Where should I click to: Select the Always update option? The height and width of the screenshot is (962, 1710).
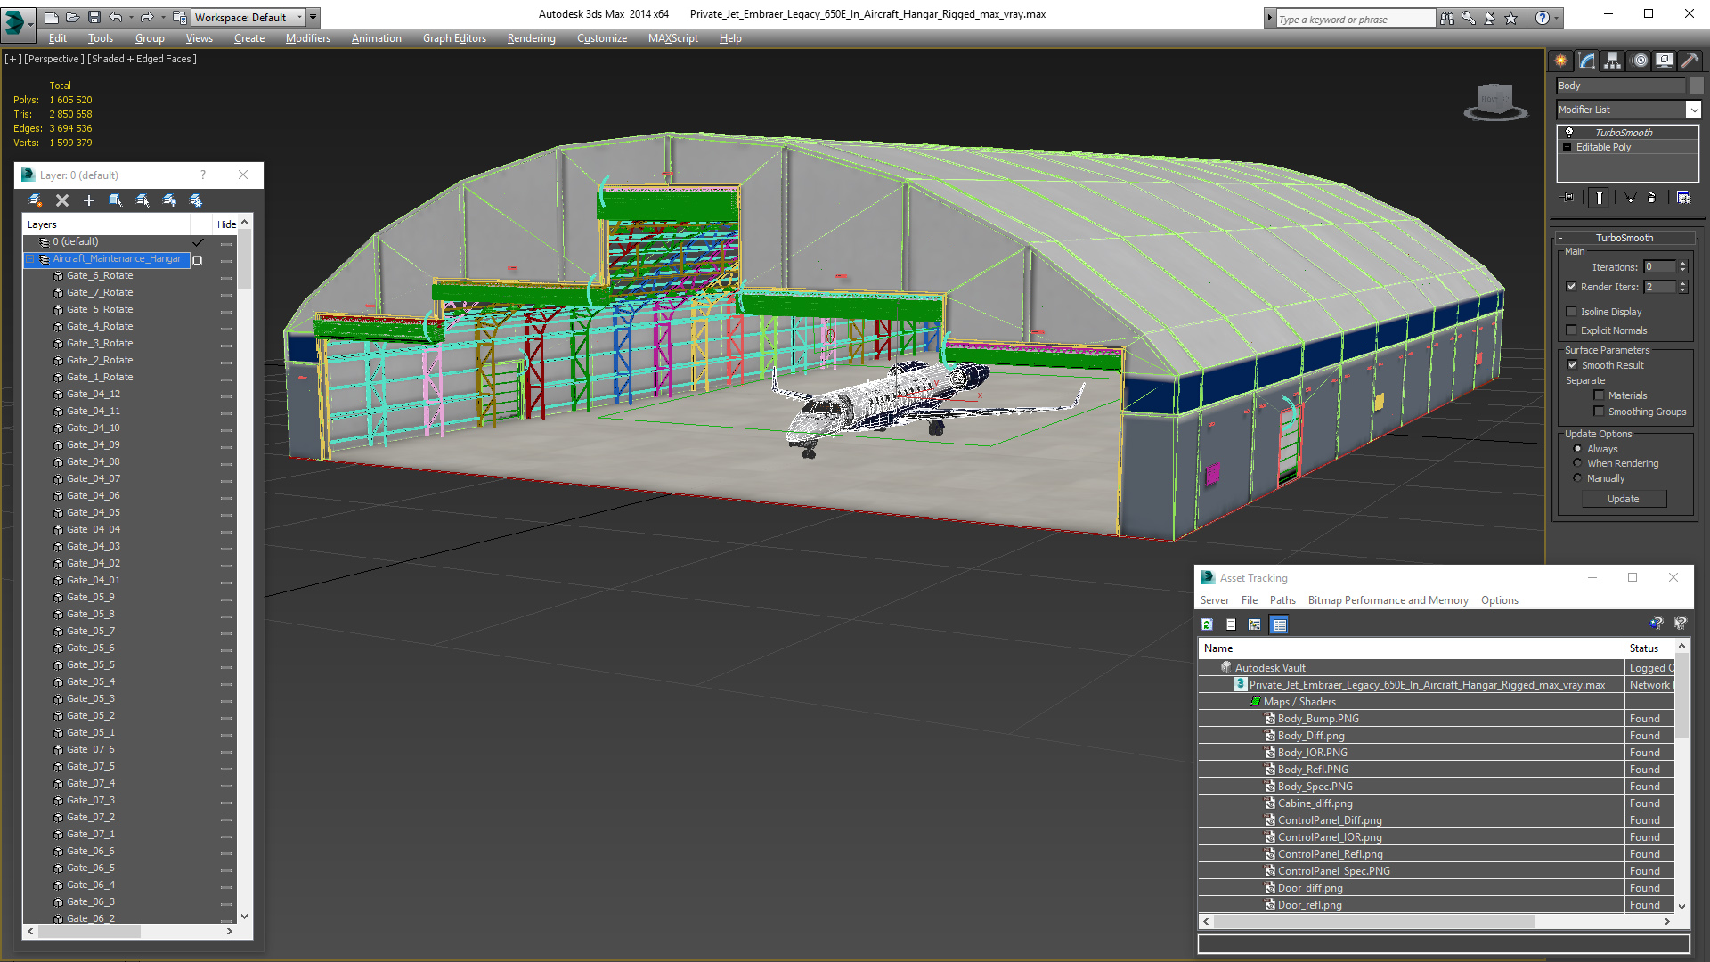(1577, 449)
